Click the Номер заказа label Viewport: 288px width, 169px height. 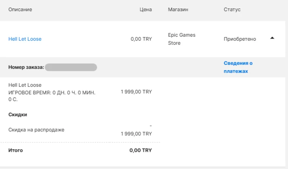point(26,67)
